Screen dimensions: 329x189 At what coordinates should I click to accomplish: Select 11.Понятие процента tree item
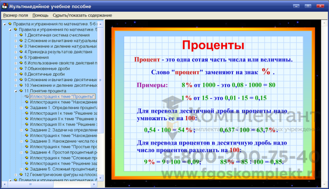tap(45, 91)
